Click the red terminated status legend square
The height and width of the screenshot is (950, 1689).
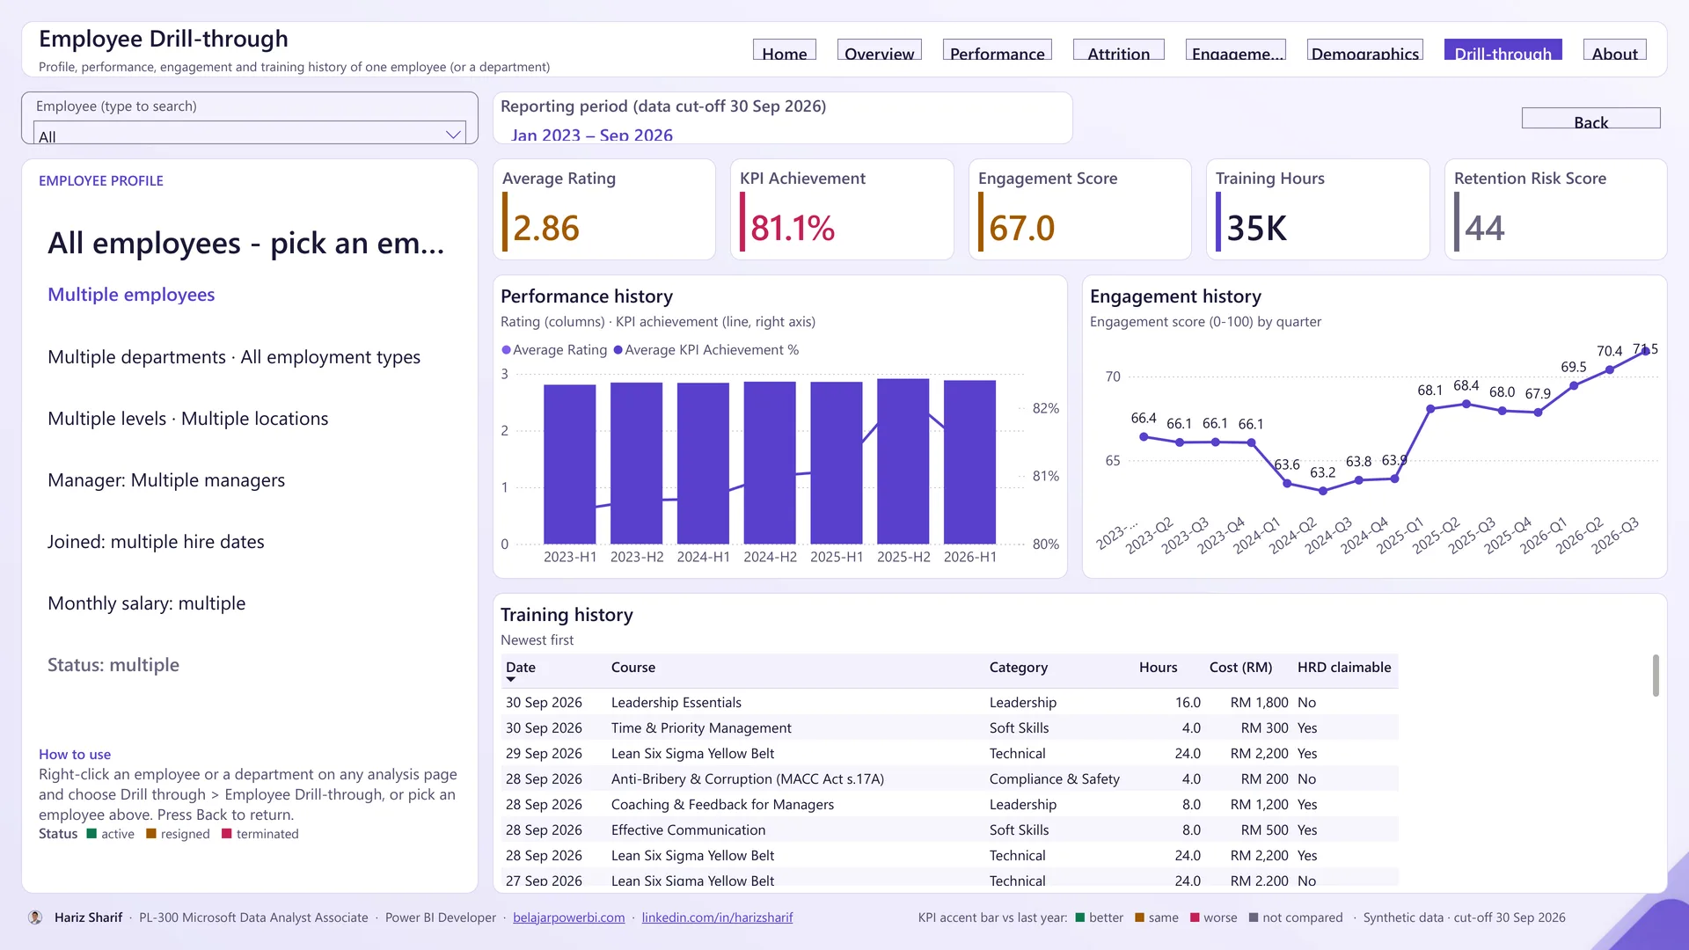pyautogui.click(x=227, y=834)
